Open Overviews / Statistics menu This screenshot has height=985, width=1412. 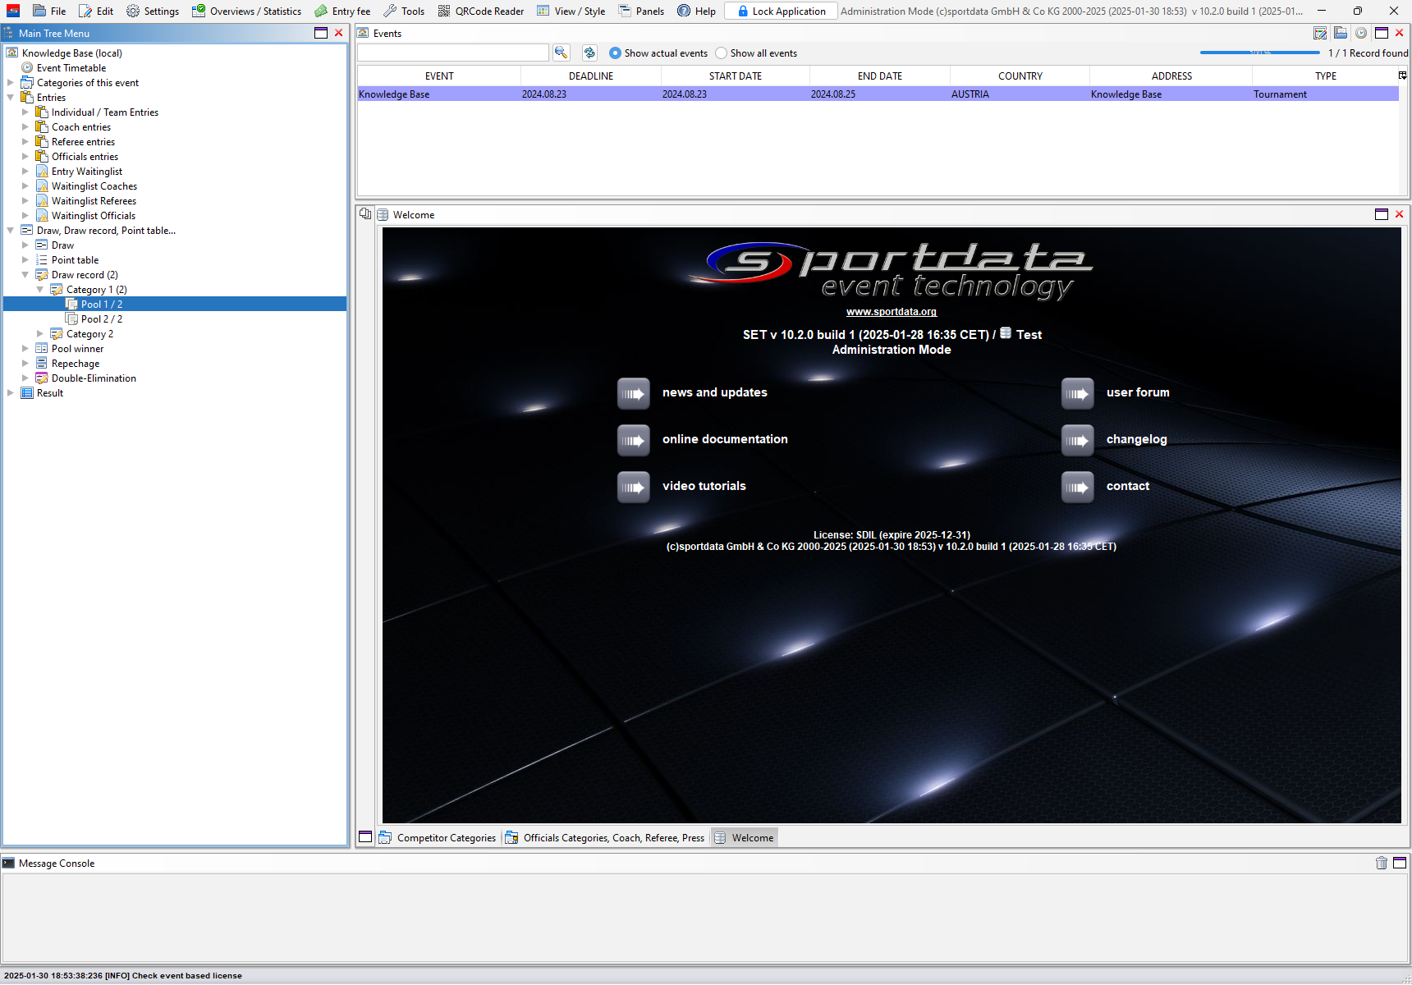pos(246,11)
